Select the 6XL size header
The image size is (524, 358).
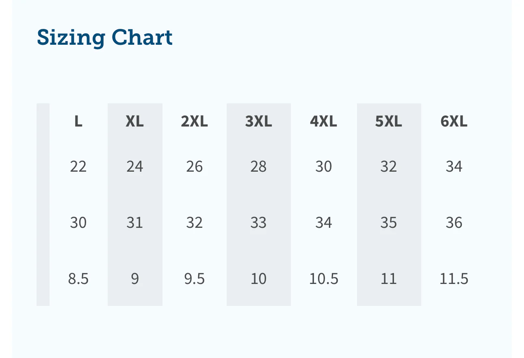pyautogui.click(x=454, y=121)
